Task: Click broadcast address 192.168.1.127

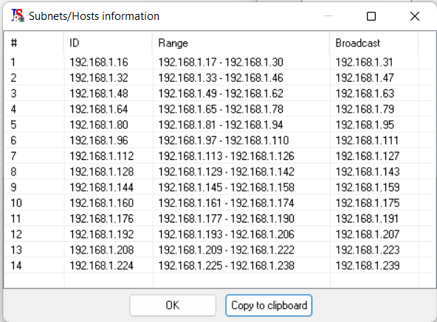Action: pyautogui.click(x=368, y=156)
